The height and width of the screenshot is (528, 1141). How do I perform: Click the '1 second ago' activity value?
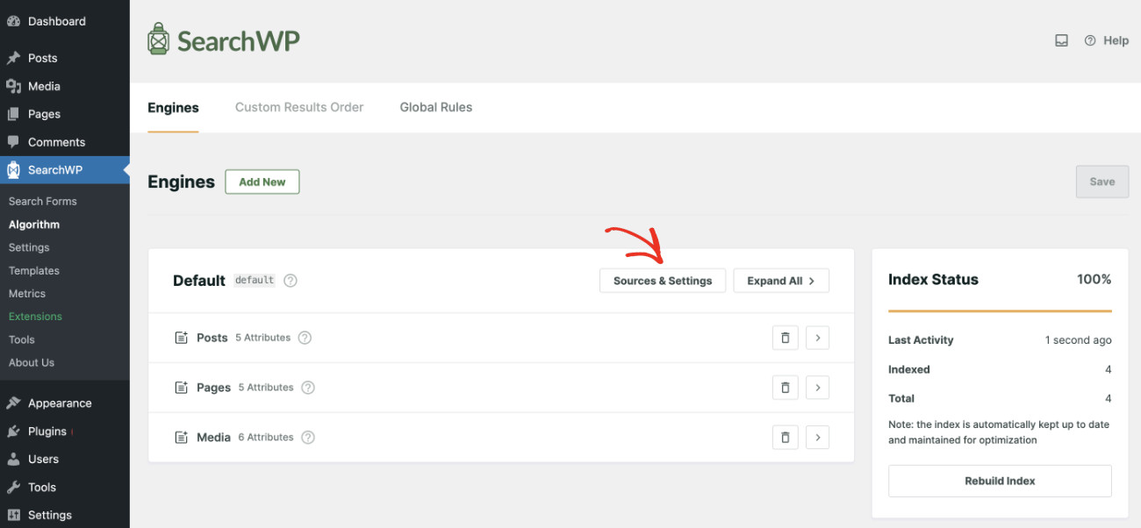(x=1078, y=340)
